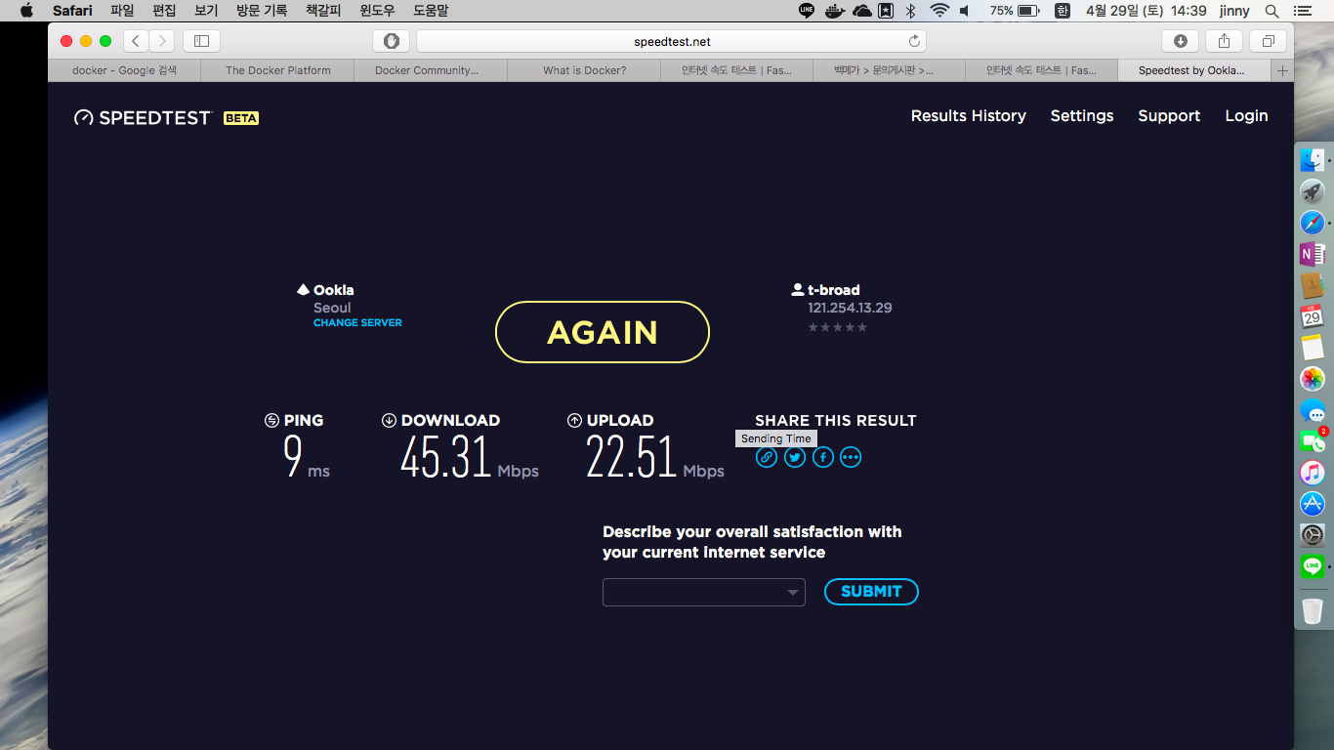Open Safari downloads icon in toolbar
The width and height of the screenshot is (1334, 750).
click(1180, 41)
